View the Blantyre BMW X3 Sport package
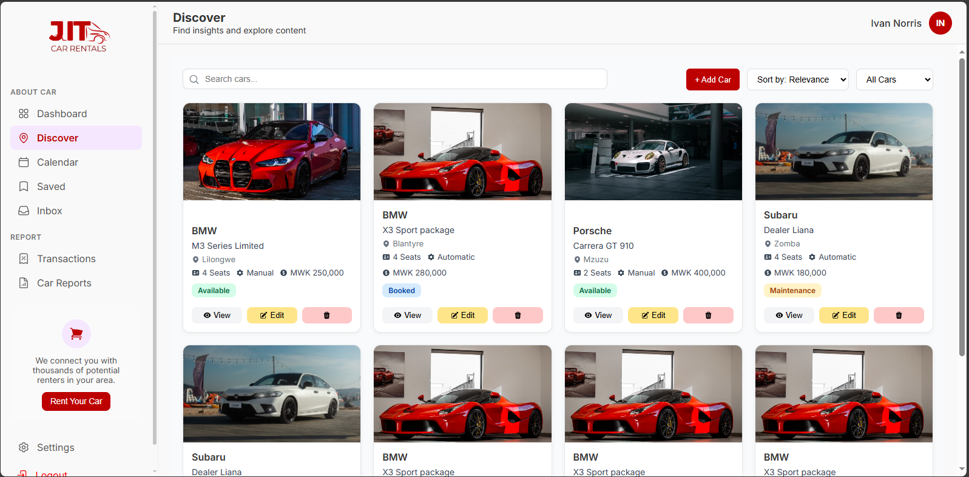The image size is (969, 477). tap(407, 316)
